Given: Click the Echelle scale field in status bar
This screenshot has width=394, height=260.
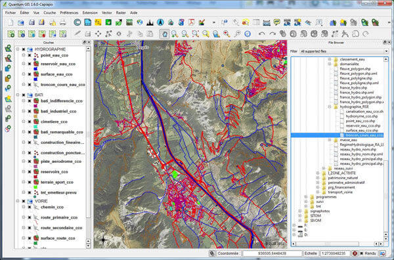Looking at the screenshot, I should (334, 253).
